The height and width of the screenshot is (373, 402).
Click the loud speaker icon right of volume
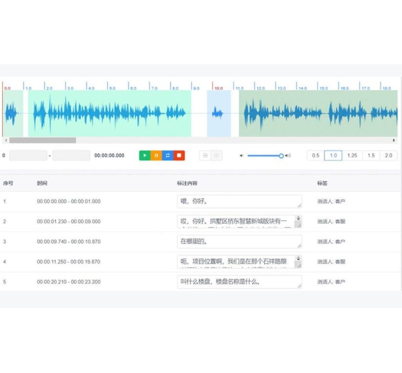coord(288,156)
